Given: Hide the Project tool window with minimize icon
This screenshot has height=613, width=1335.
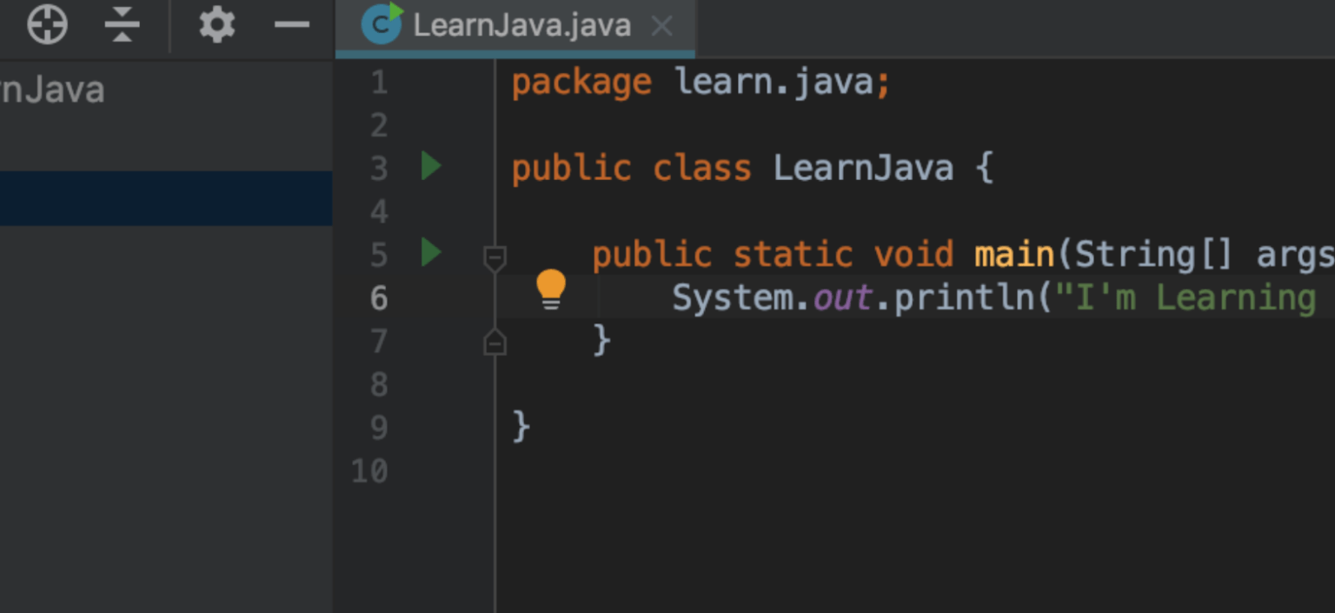Looking at the screenshot, I should [292, 25].
